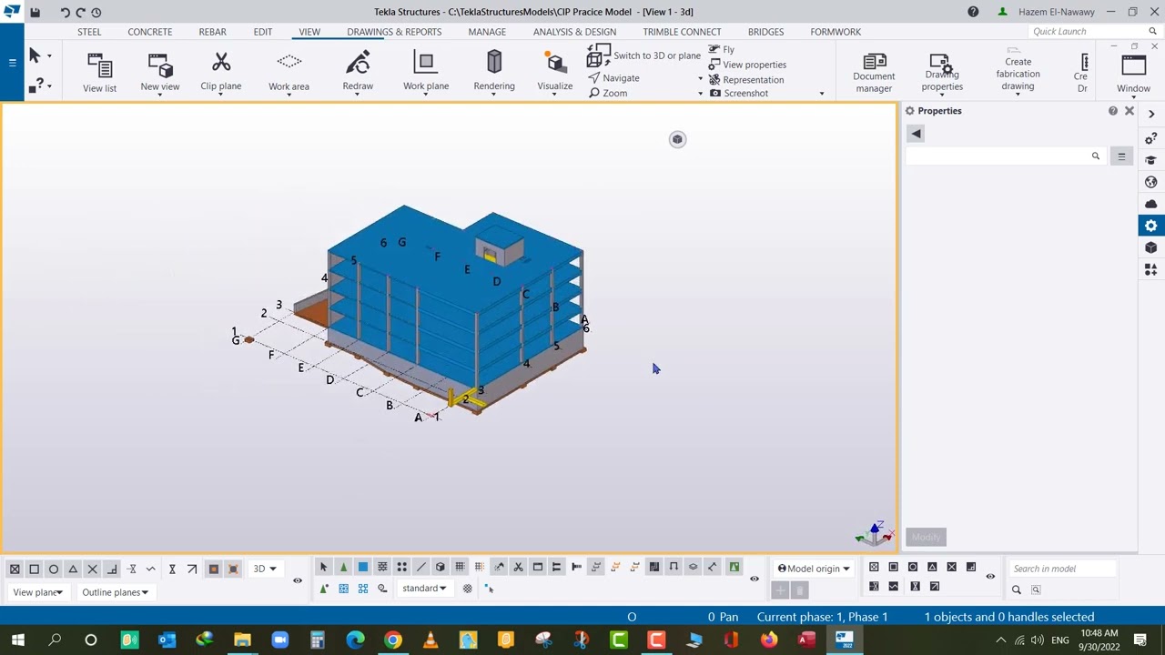Open the FORMWORK tab
This screenshot has height=655, width=1165.
click(836, 32)
